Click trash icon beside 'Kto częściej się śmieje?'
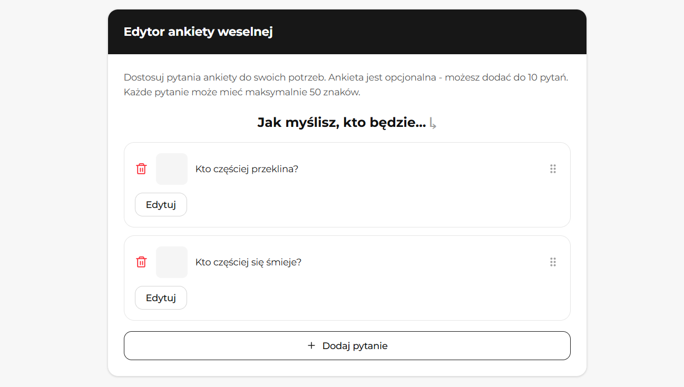This screenshot has height=387, width=684. [141, 262]
